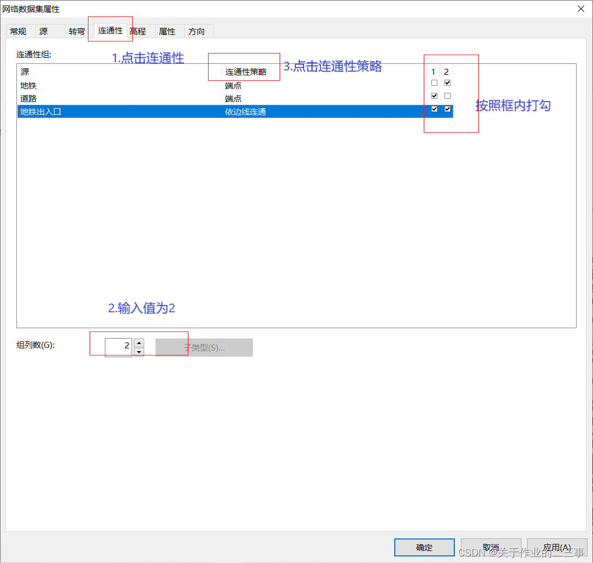Select the 地铁 source row
Viewport: 593px width, 563px height.
point(109,85)
